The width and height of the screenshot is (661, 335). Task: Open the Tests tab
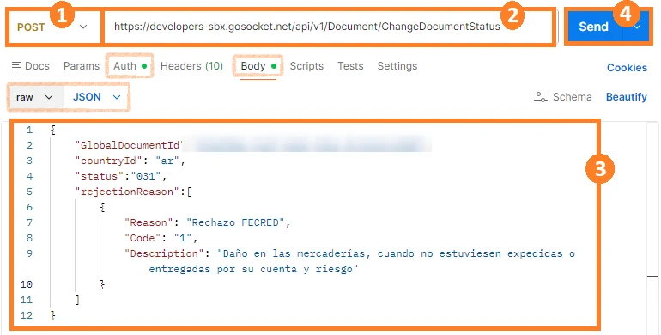point(350,66)
